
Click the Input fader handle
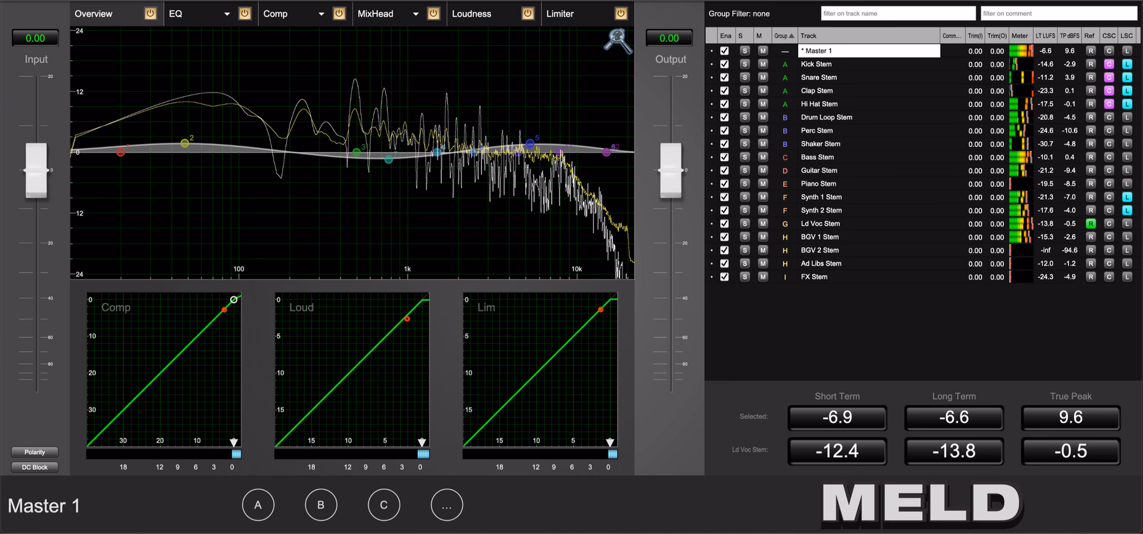(36, 170)
